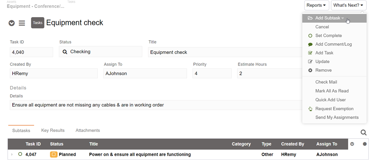Screen dimensions: 372x160
Task: Expand subtask row 4,047 with its arrow
Action: click(12, 154)
